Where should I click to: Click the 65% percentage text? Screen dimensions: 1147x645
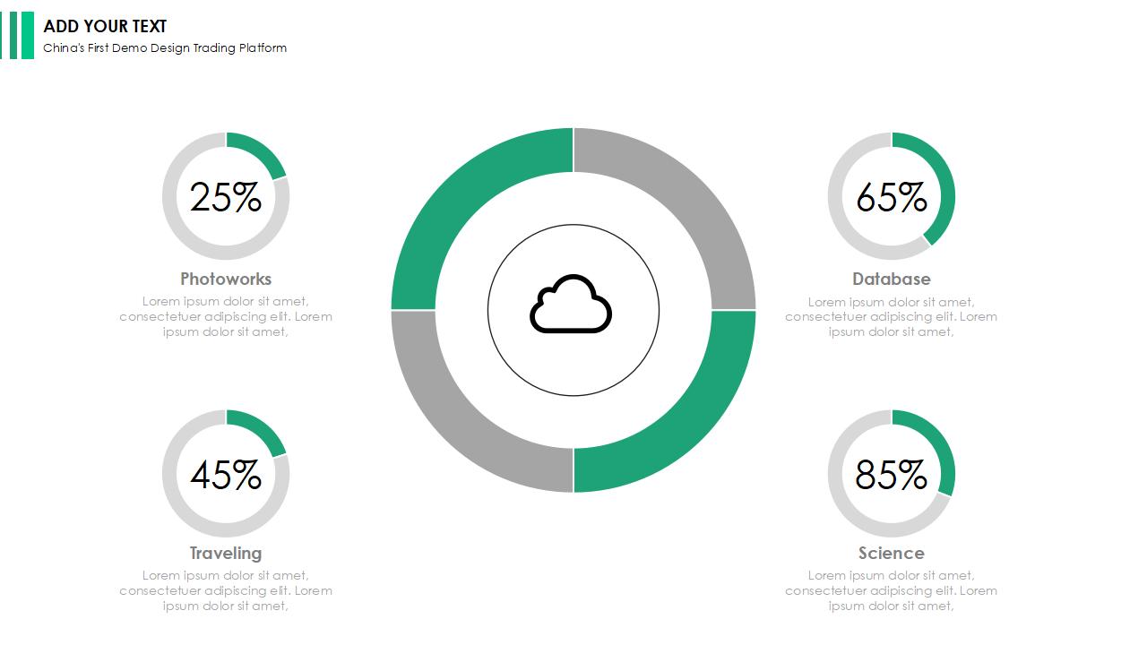[x=892, y=197]
